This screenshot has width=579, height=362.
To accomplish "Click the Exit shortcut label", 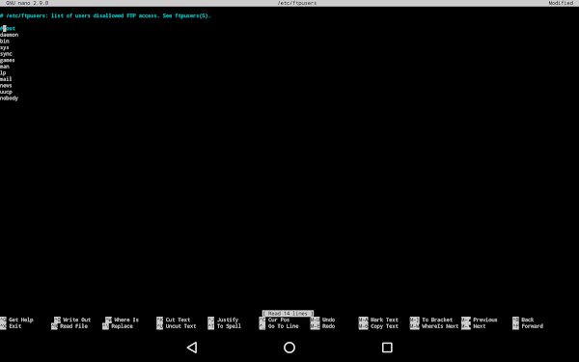I will 14,326.
